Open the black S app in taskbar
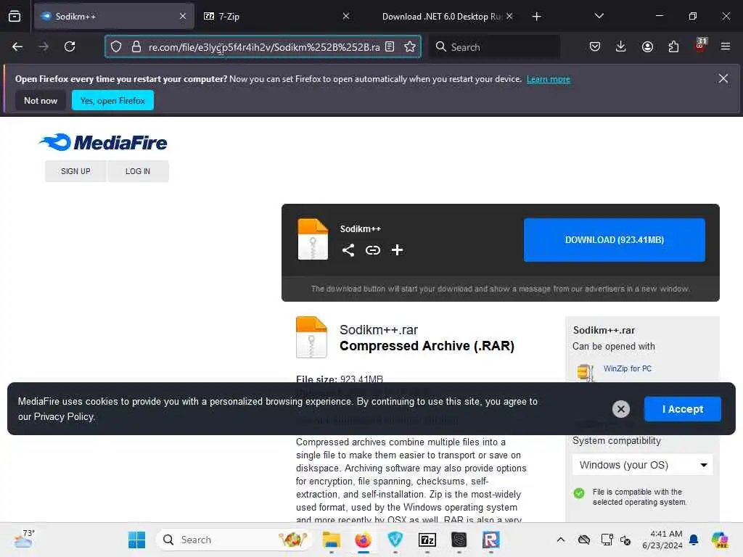 [459, 540]
